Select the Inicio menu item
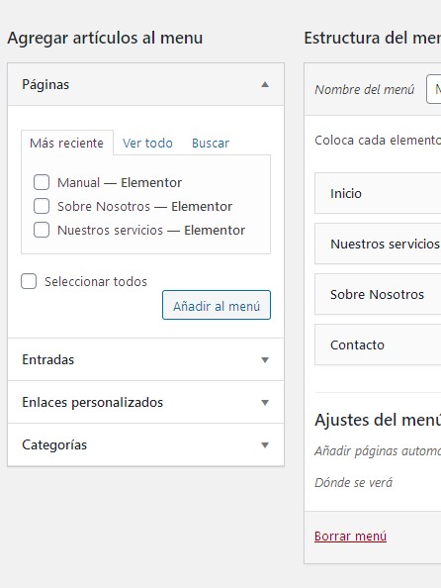Screen dimensions: 441x588 [x=378, y=193]
